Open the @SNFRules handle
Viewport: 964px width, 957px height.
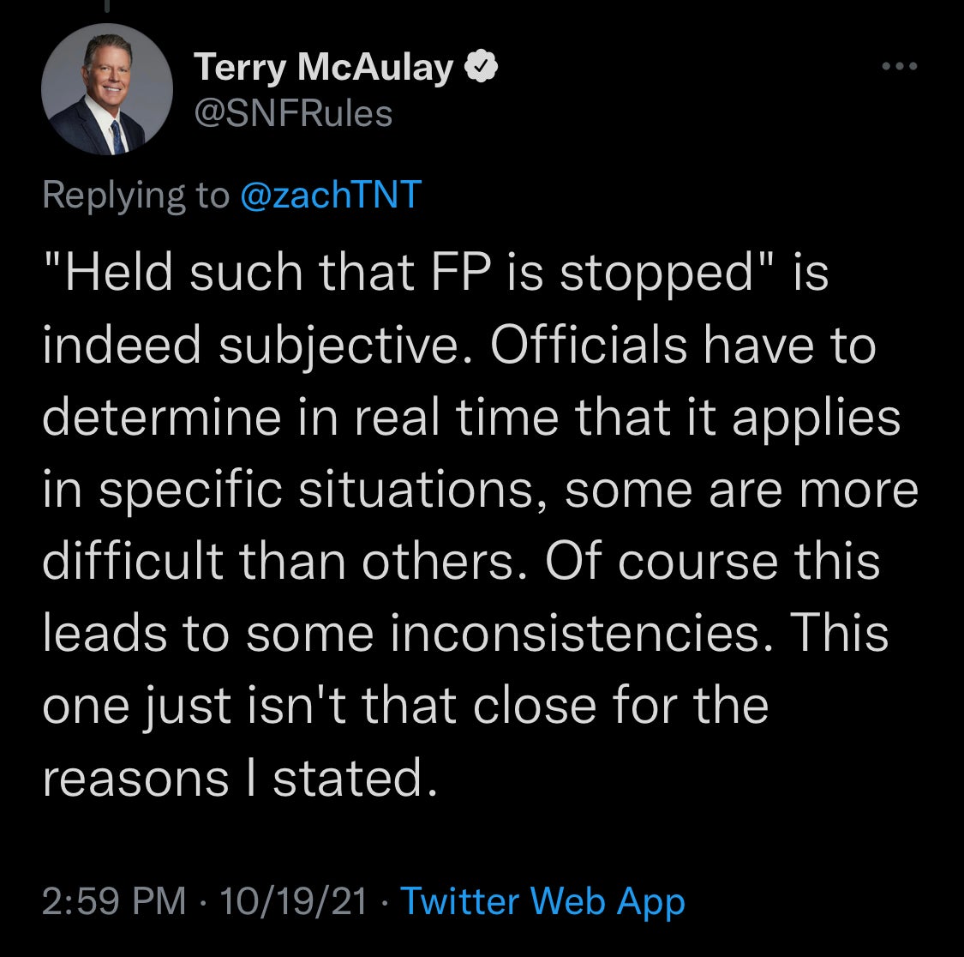click(294, 112)
